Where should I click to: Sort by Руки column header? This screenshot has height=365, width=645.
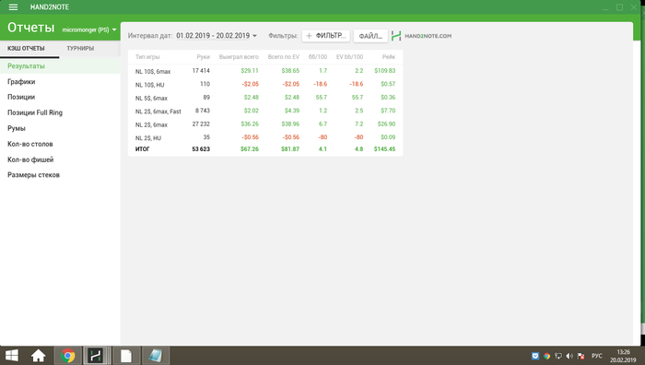click(204, 57)
